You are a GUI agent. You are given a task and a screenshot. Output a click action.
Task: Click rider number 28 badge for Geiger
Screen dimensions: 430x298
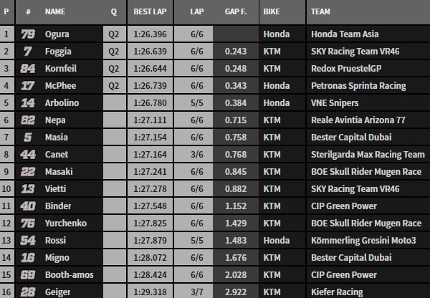(x=28, y=292)
